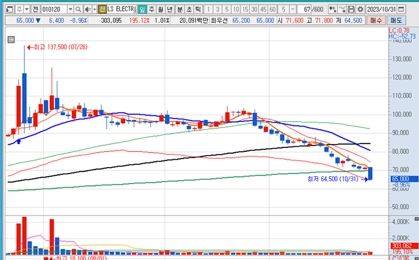Select the 3 interval button
Image resolution: width=419 pixels, height=260 pixels.
click(x=217, y=10)
